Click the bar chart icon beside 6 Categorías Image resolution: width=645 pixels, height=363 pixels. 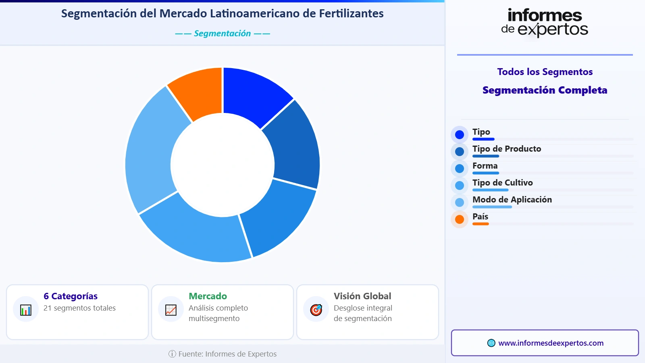pos(26,310)
